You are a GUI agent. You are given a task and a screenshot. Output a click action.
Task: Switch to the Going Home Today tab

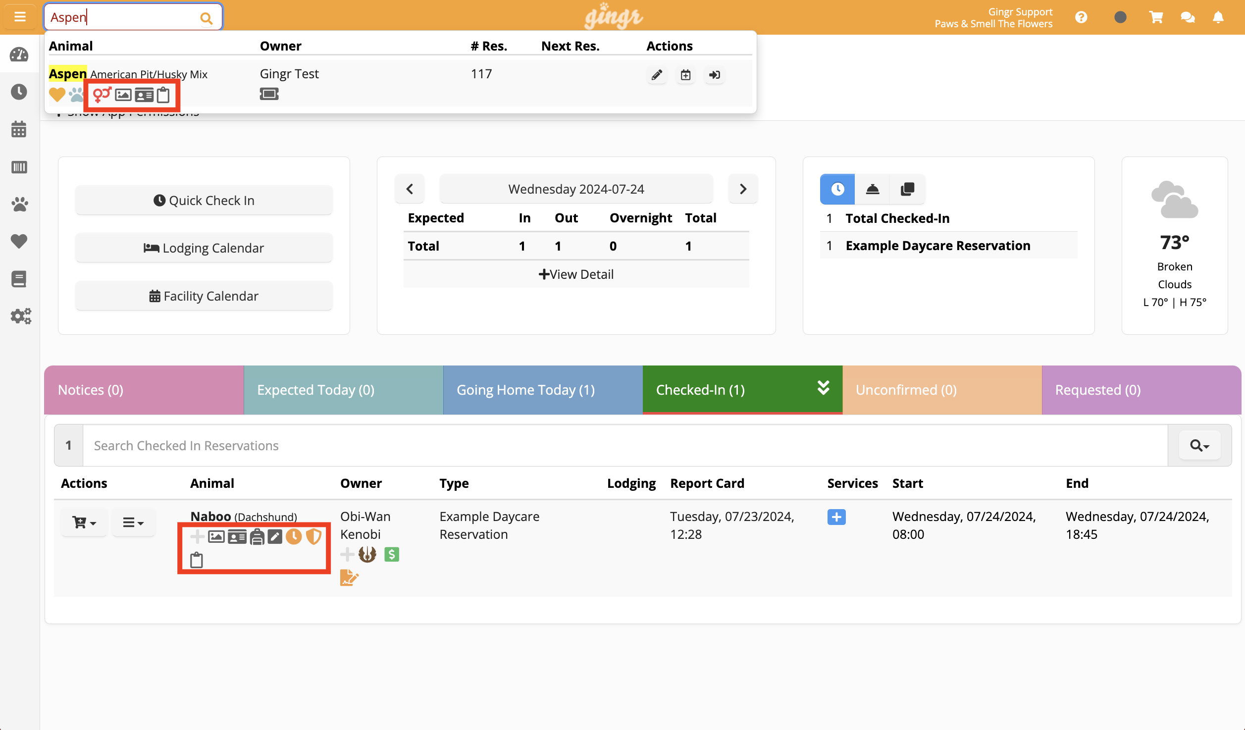[543, 390]
